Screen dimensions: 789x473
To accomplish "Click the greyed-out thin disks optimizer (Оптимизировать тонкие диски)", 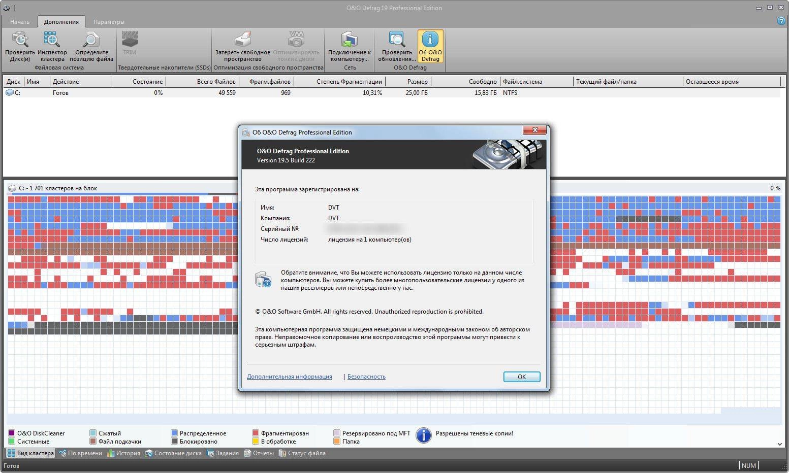I will tap(296, 46).
